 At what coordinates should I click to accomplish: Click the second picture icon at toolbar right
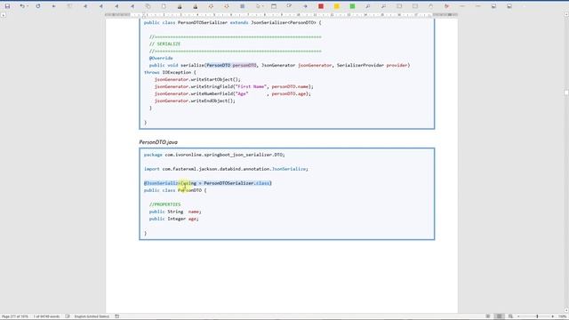pos(509,6)
